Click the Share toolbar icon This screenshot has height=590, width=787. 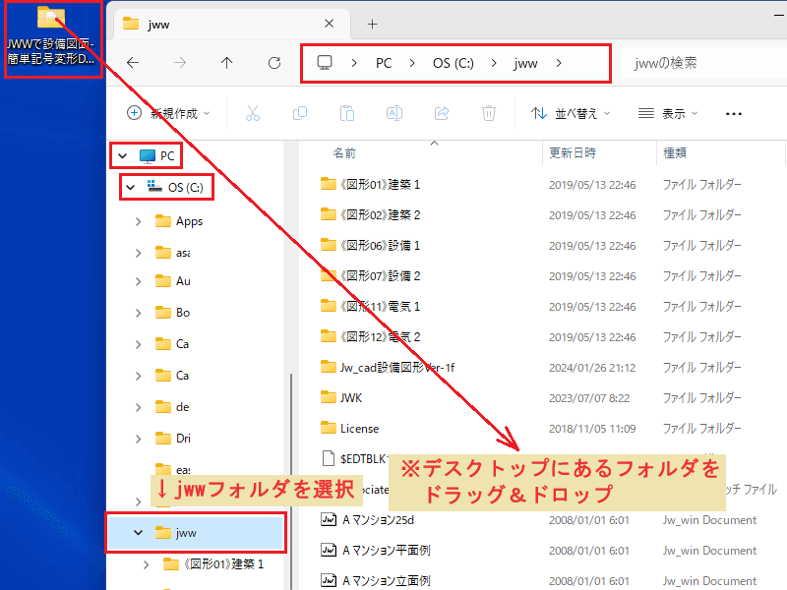442,114
